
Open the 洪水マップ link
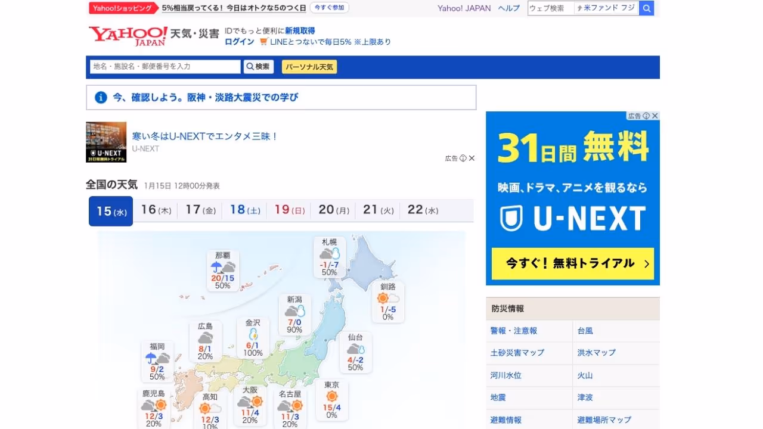[x=597, y=353]
